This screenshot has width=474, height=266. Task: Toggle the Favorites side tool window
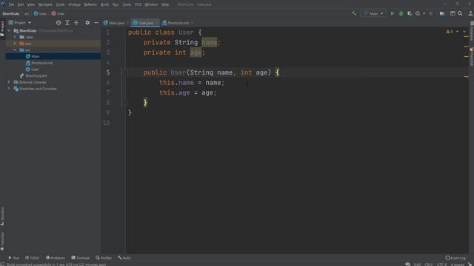pyautogui.click(x=2, y=242)
